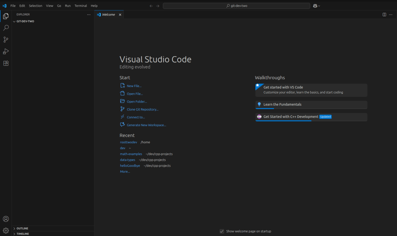Click the Clone Git Repository link
Viewport: 397px width, 236px height.
142,109
